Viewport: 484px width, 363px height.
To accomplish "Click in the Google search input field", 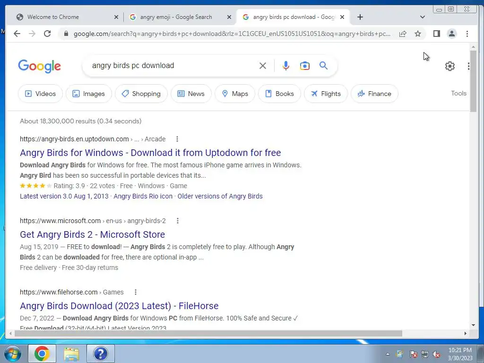I will click(x=173, y=66).
